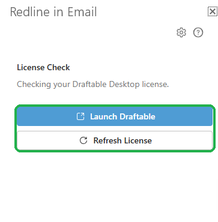This screenshot has width=218, height=222.
Task: Click 'Checking your Draftable Desktop license.' text
Action: (x=93, y=84)
